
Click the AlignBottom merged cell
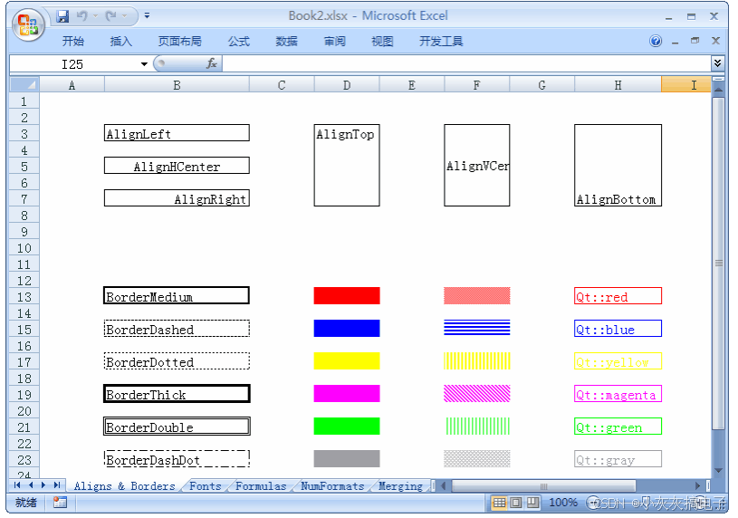click(x=618, y=166)
